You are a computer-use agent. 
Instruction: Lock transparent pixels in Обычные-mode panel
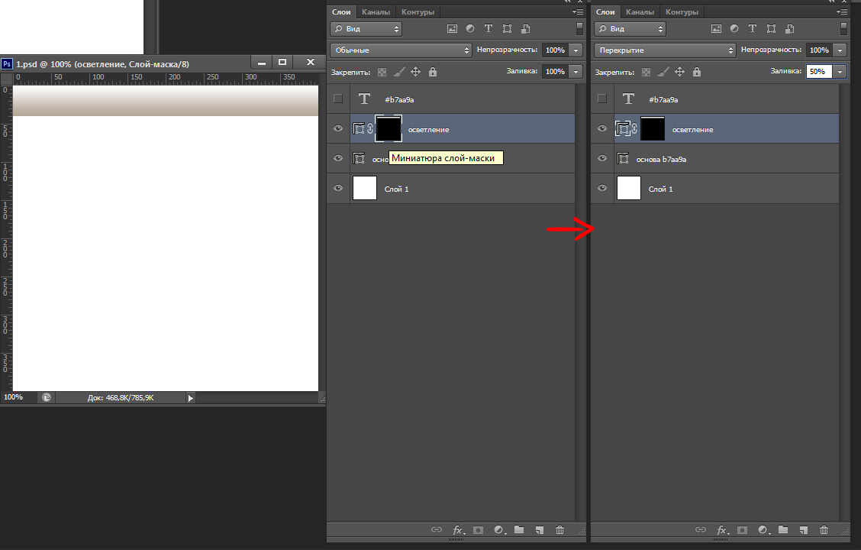coord(382,72)
